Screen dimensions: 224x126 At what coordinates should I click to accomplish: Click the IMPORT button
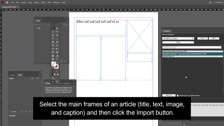tap(169, 95)
